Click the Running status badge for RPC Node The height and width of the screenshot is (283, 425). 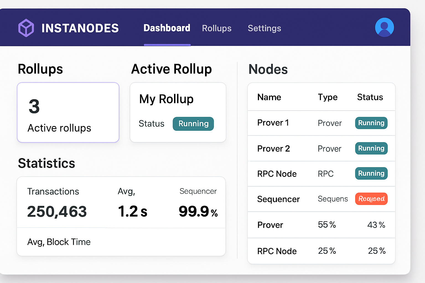pyautogui.click(x=371, y=173)
